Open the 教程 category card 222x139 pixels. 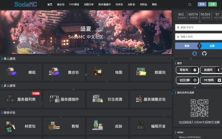64,126
